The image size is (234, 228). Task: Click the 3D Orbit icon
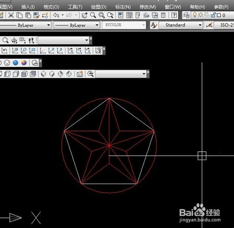(14, 40)
